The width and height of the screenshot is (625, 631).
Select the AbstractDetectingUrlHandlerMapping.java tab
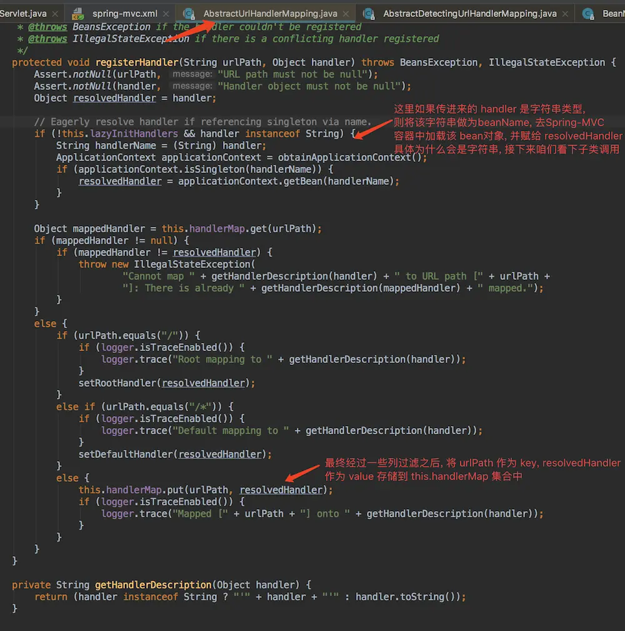click(469, 13)
